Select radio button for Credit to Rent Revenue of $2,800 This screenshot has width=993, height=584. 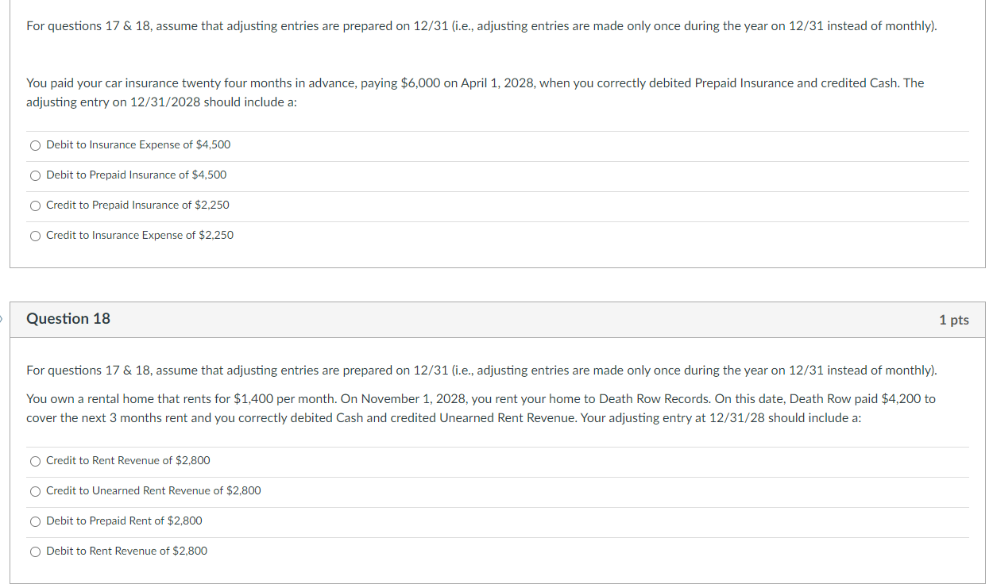coord(35,461)
